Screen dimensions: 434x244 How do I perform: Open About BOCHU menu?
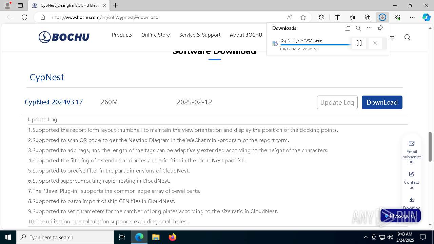tap(246, 35)
